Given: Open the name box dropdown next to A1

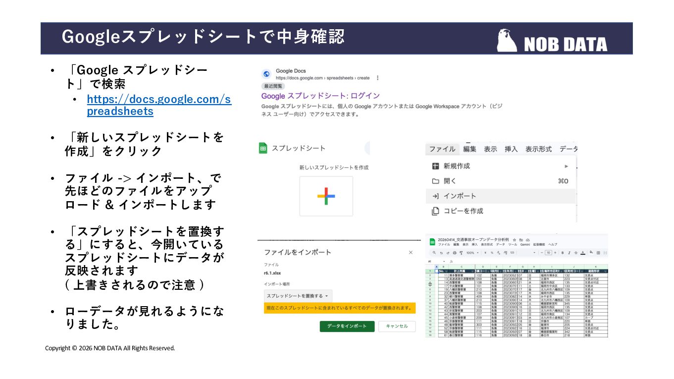Looking at the screenshot, I should click(x=444, y=261).
